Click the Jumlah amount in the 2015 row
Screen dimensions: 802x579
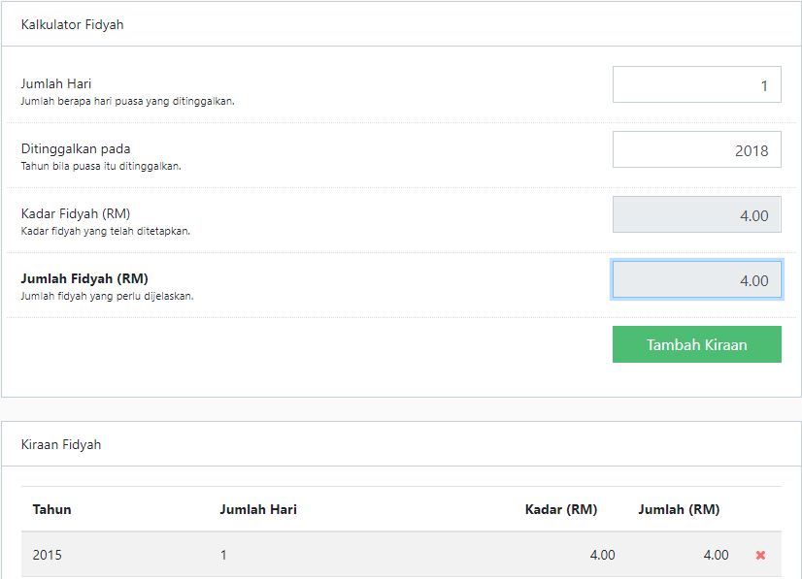click(x=716, y=555)
